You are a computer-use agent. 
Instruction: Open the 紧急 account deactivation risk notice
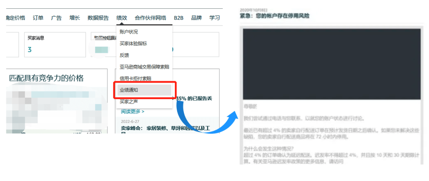tap(274, 16)
